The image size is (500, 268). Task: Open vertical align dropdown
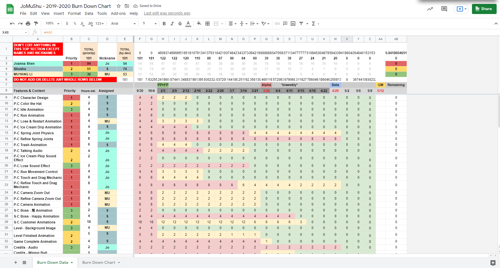(x=243, y=24)
